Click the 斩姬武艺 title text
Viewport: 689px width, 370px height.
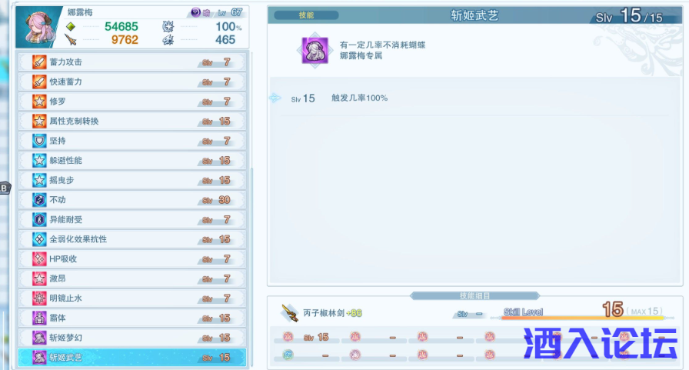click(474, 15)
